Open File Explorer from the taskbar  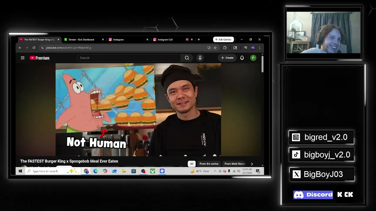pos(124,171)
